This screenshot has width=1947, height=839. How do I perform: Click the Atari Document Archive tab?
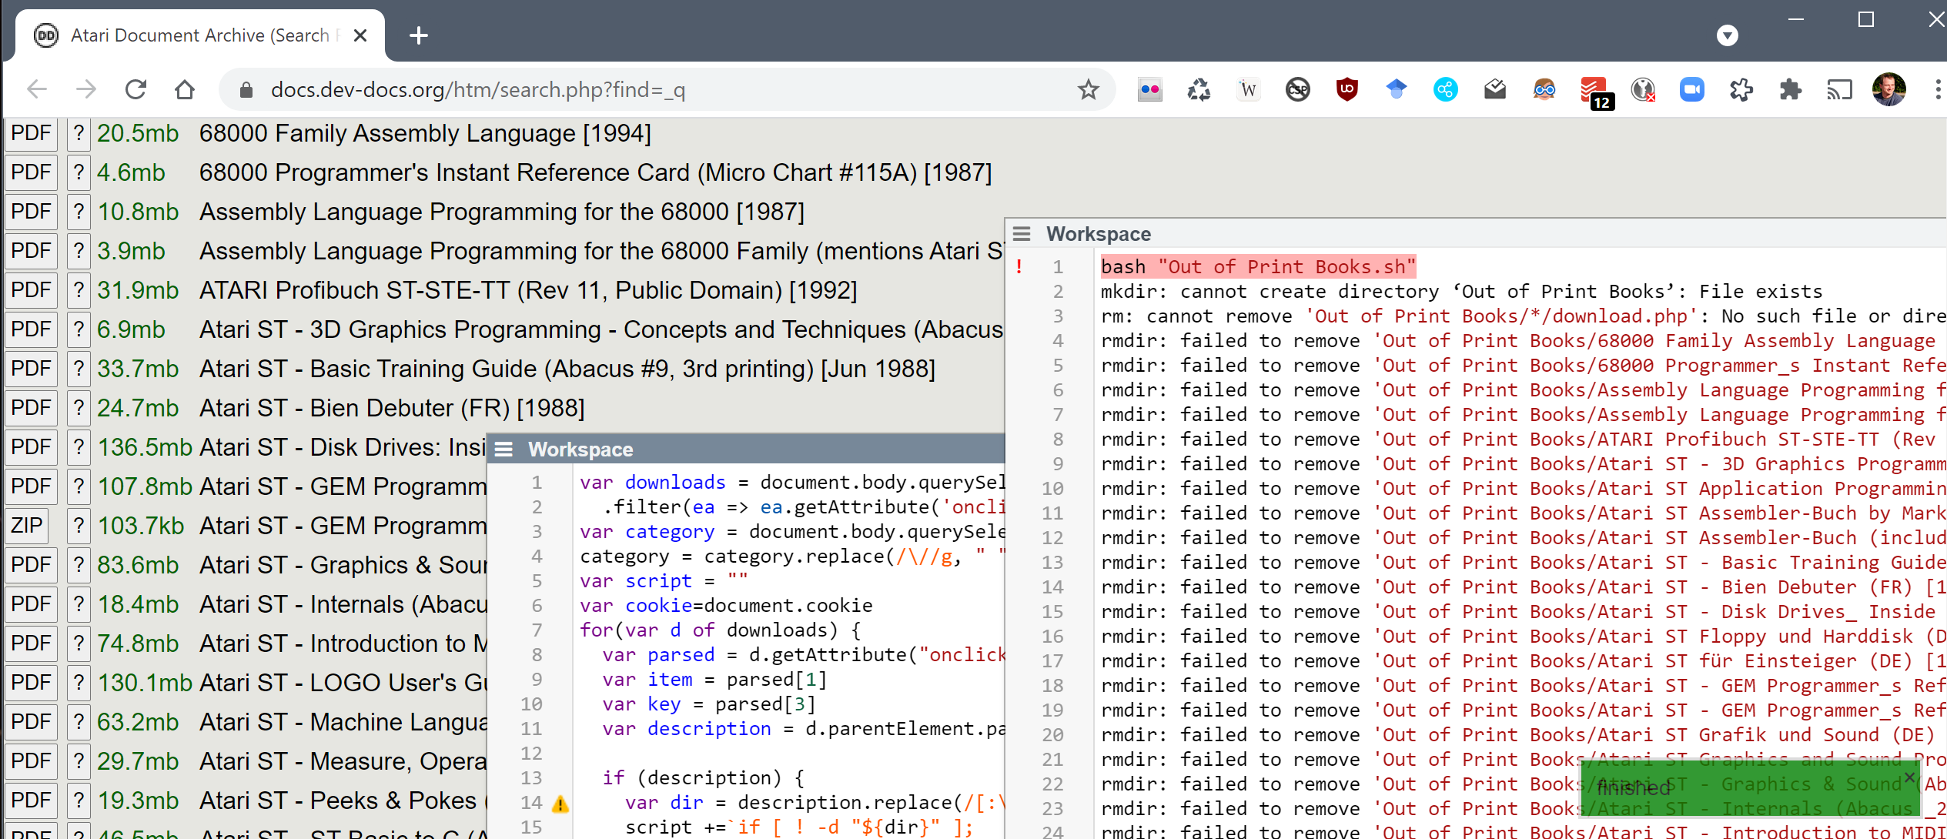(x=200, y=35)
